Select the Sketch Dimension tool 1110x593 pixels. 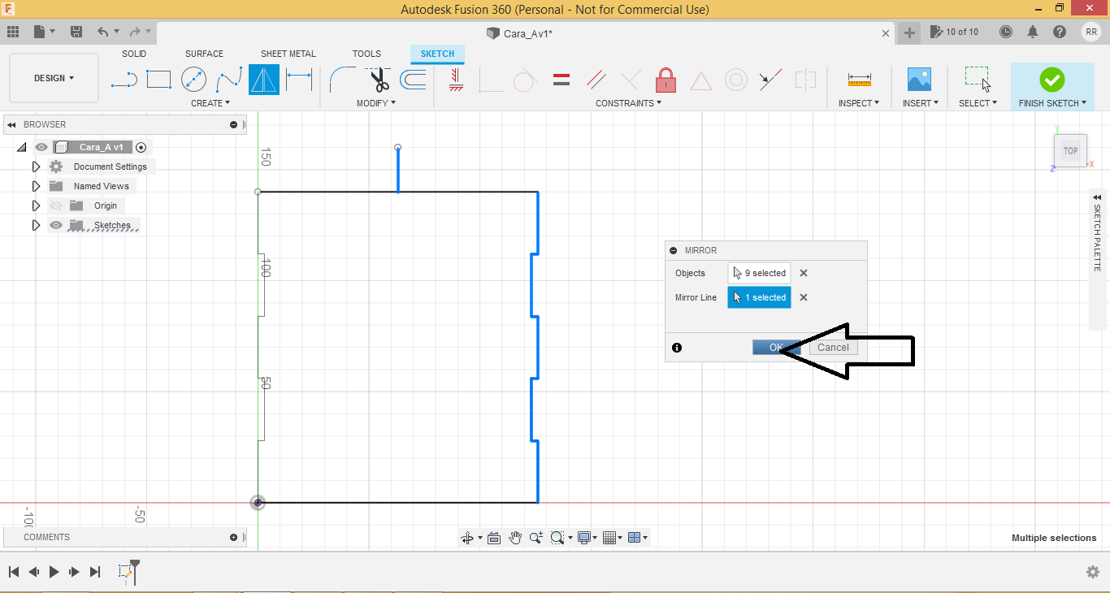(x=299, y=80)
